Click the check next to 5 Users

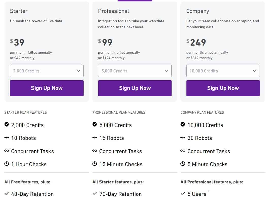[x=182, y=194]
